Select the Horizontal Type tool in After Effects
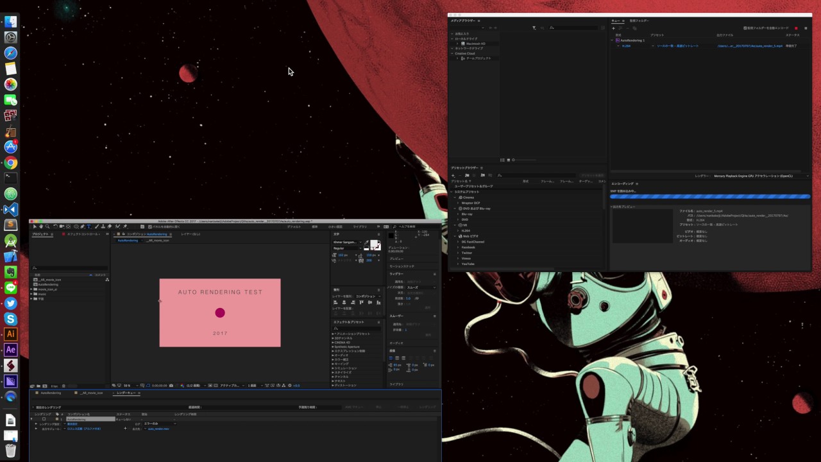The width and height of the screenshot is (821, 462). [x=89, y=227]
